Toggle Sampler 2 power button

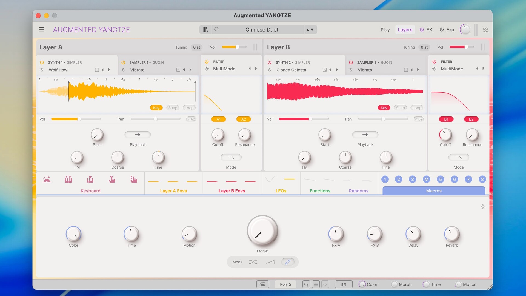click(351, 62)
